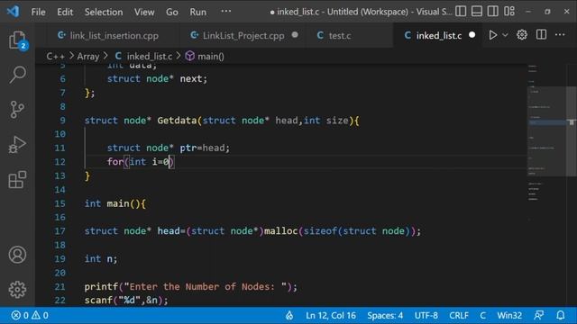The height and width of the screenshot is (324, 577).
Task: Open the Customize Layout icon
Action: 509,12
